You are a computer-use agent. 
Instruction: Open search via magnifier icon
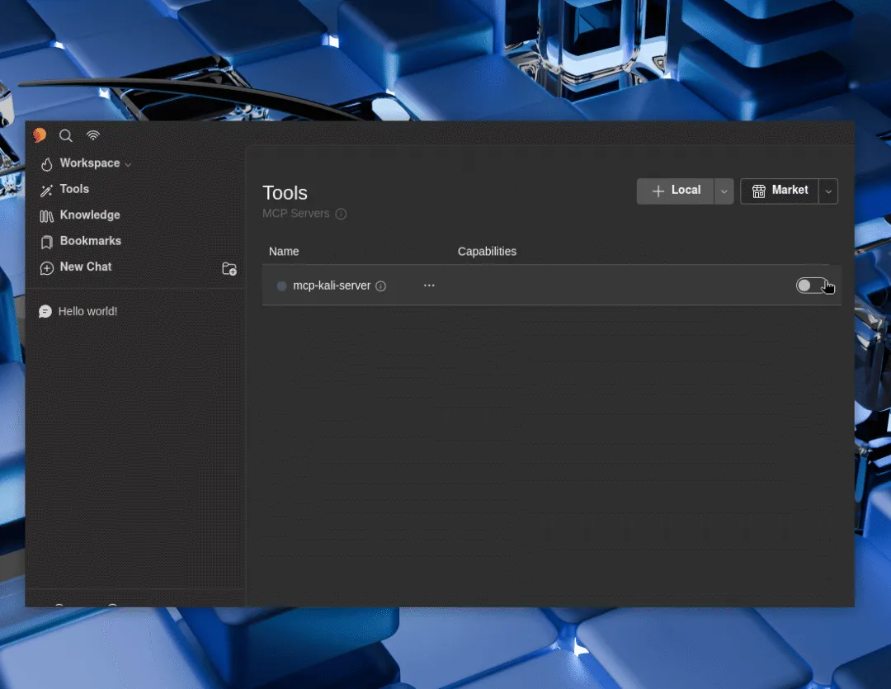coord(66,135)
